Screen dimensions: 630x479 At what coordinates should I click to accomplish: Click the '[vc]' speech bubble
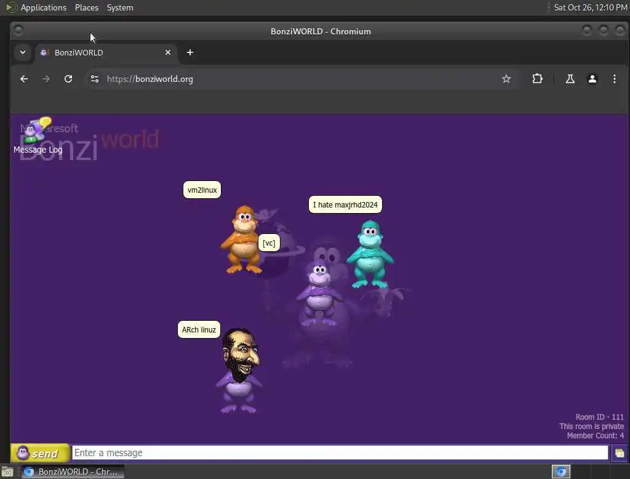click(269, 243)
